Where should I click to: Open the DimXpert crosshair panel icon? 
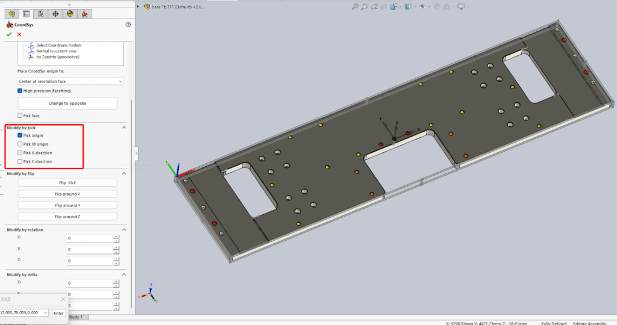pos(55,13)
